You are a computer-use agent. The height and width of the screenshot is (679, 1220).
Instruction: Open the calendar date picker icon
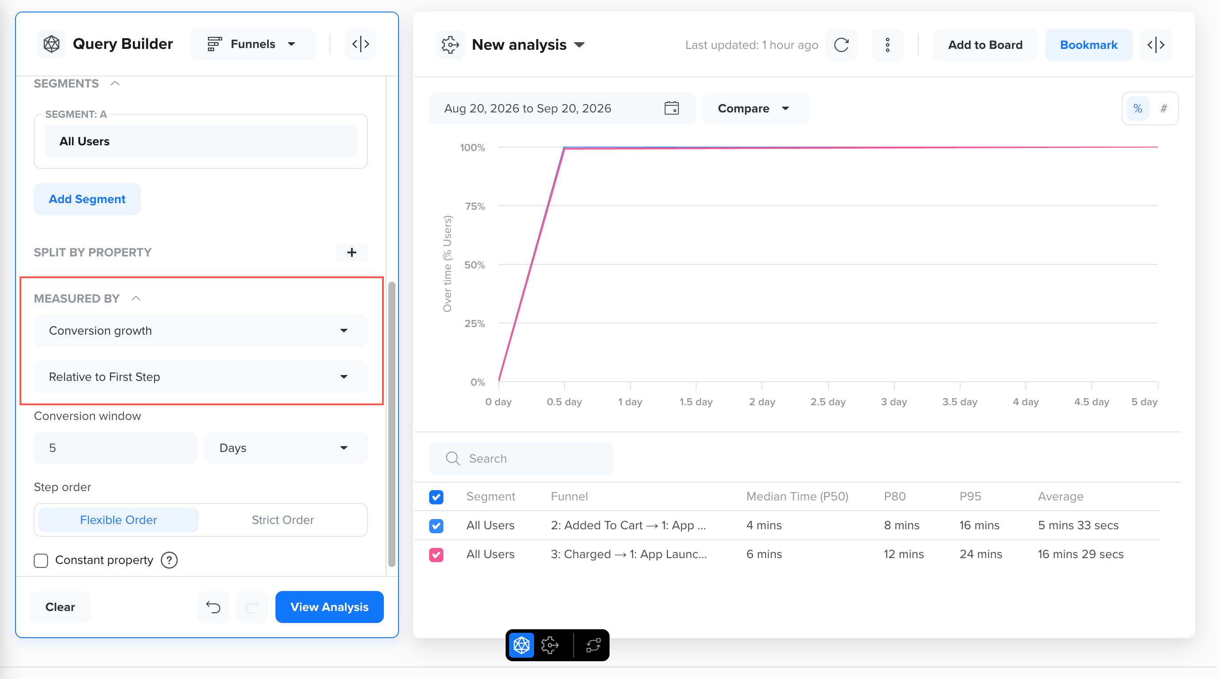pyautogui.click(x=672, y=108)
